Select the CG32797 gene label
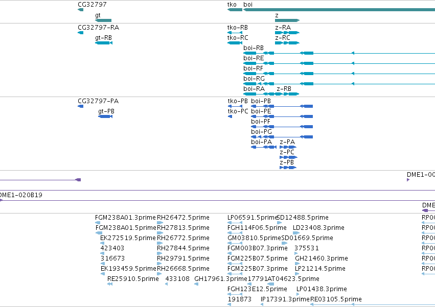The height and width of the screenshot is (307, 435). coord(92,5)
